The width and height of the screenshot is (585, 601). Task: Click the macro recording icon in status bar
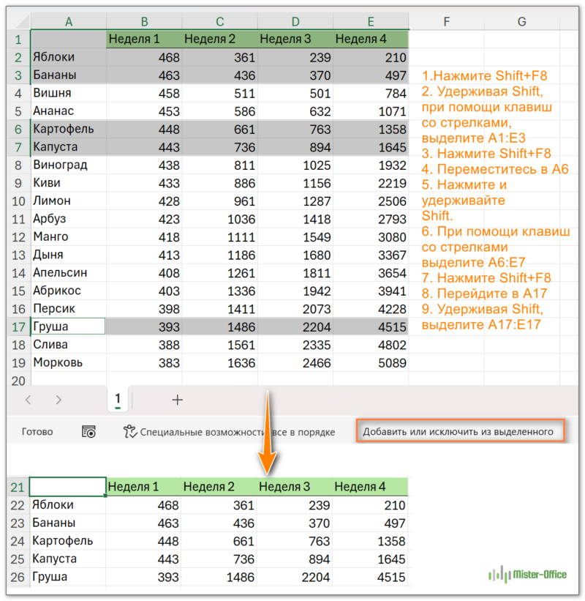pos(89,432)
